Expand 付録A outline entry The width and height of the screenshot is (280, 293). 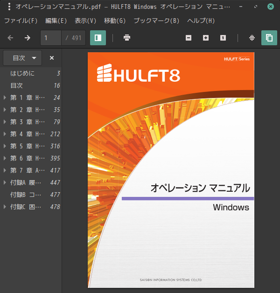5,182
